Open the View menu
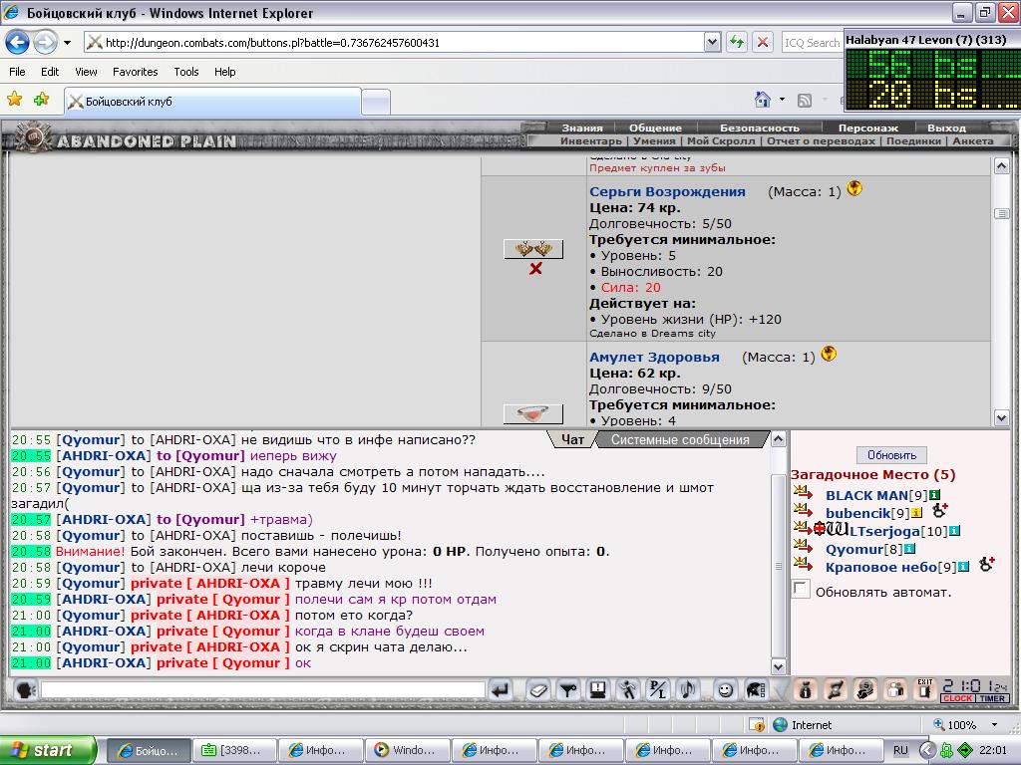 click(x=86, y=72)
